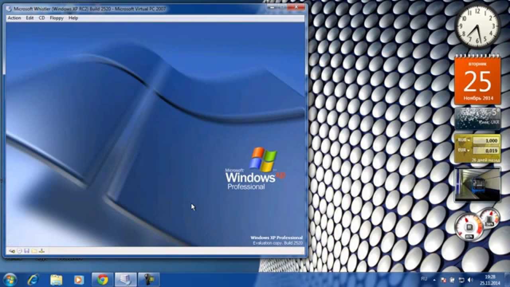510x287 pixels.
Task: Click the screen recorder camera taskbar button
Action: coord(149,280)
